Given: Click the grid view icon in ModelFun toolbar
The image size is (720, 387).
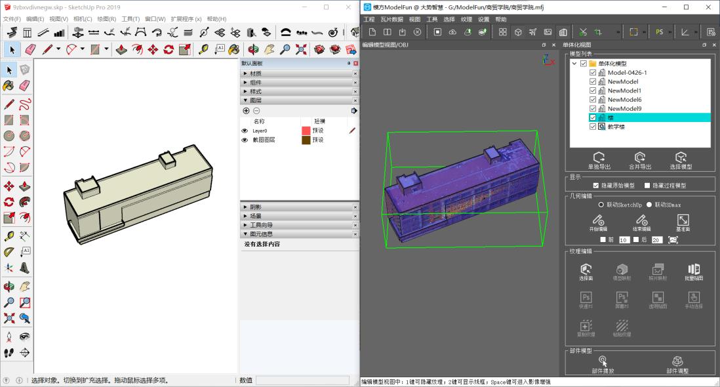Looking at the screenshot, I should click(x=503, y=32).
